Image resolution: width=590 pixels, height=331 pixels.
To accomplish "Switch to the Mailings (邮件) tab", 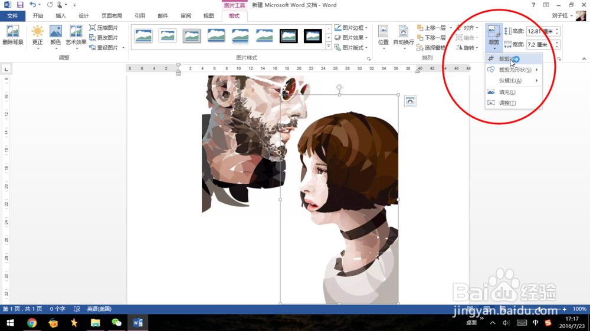I will 163,16.
